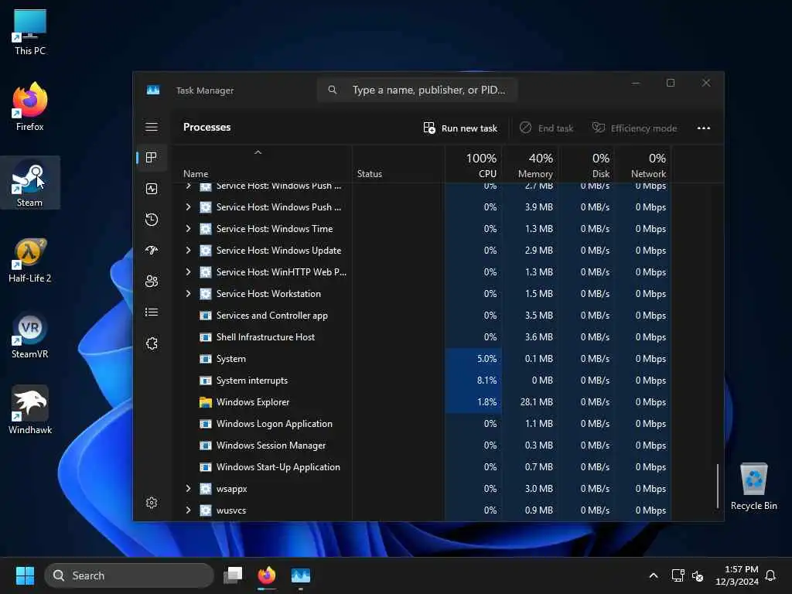Click the muted volume tray icon
The image size is (792, 594).
(698, 575)
